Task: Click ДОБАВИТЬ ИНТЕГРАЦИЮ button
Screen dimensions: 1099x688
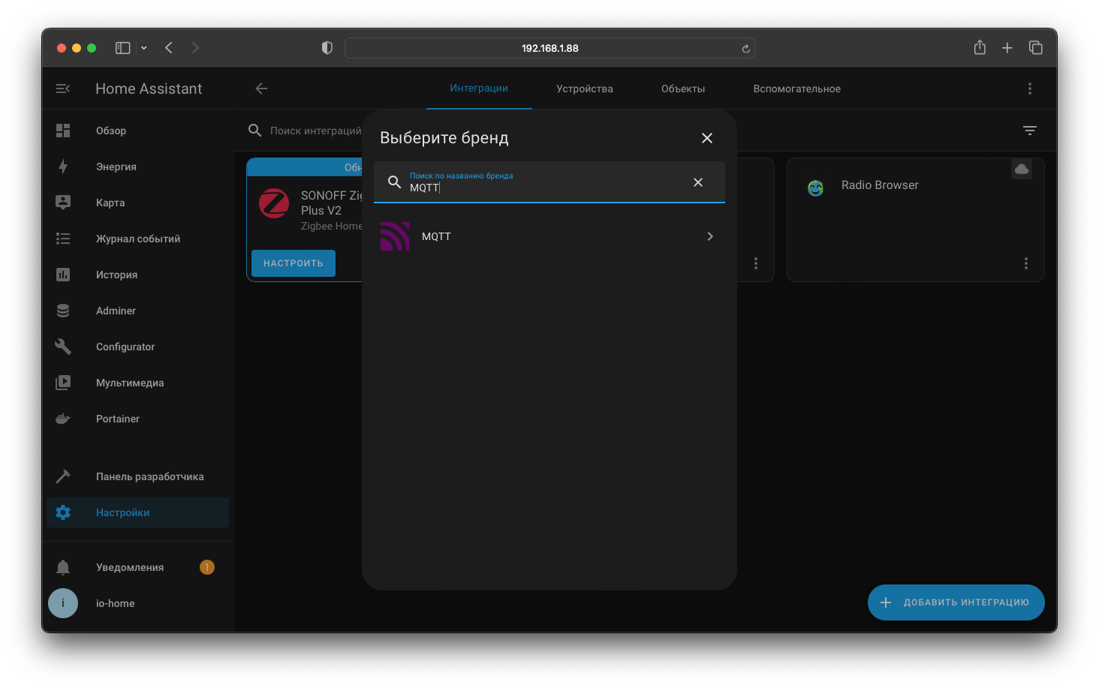Action: point(956,602)
